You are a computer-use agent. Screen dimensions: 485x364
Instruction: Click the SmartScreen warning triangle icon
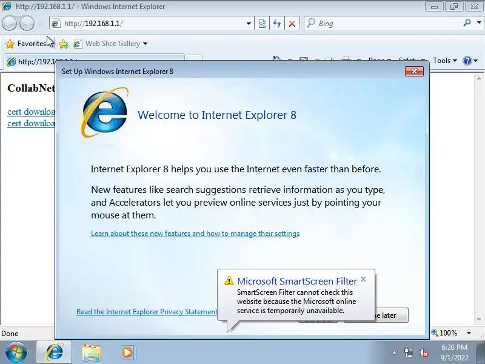tap(229, 281)
